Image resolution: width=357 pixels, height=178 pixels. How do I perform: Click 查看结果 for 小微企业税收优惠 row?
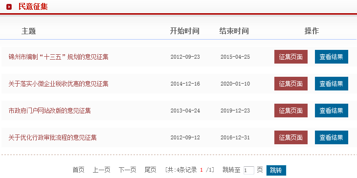click(x=332, y=84)
